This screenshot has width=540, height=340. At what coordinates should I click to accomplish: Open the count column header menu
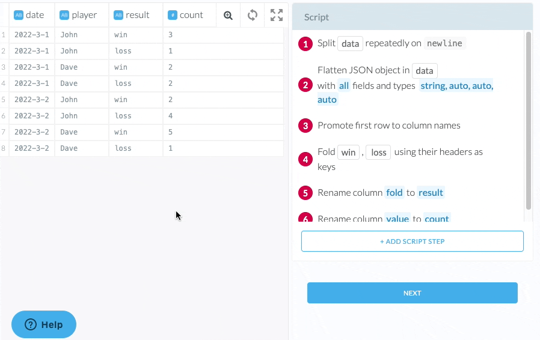(x=191, y=15)
